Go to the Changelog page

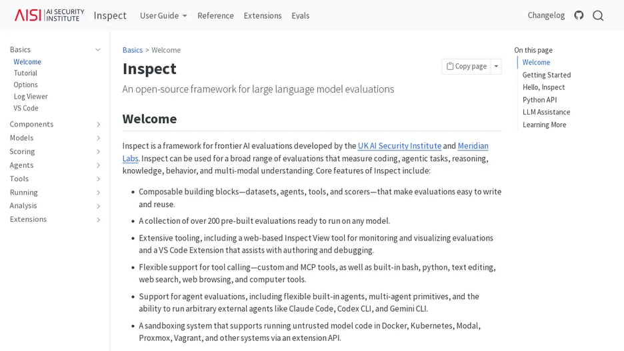(546, 15)
